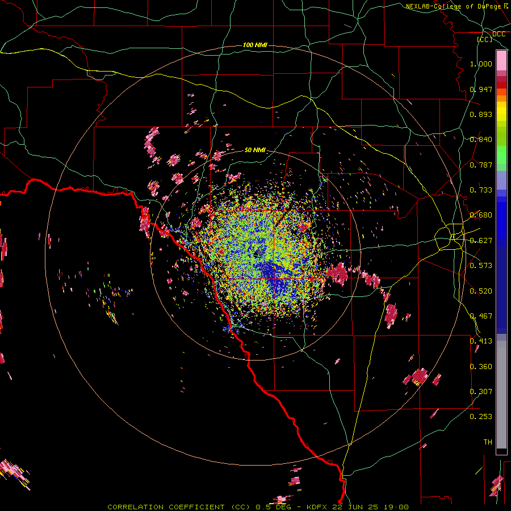This screenshot has width=511, height=511.
Task: Click the 100 NMI range ring label
Action: (255, 45)
